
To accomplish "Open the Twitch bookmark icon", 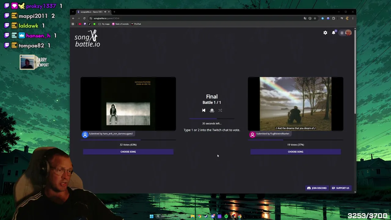I will [85, 24].
